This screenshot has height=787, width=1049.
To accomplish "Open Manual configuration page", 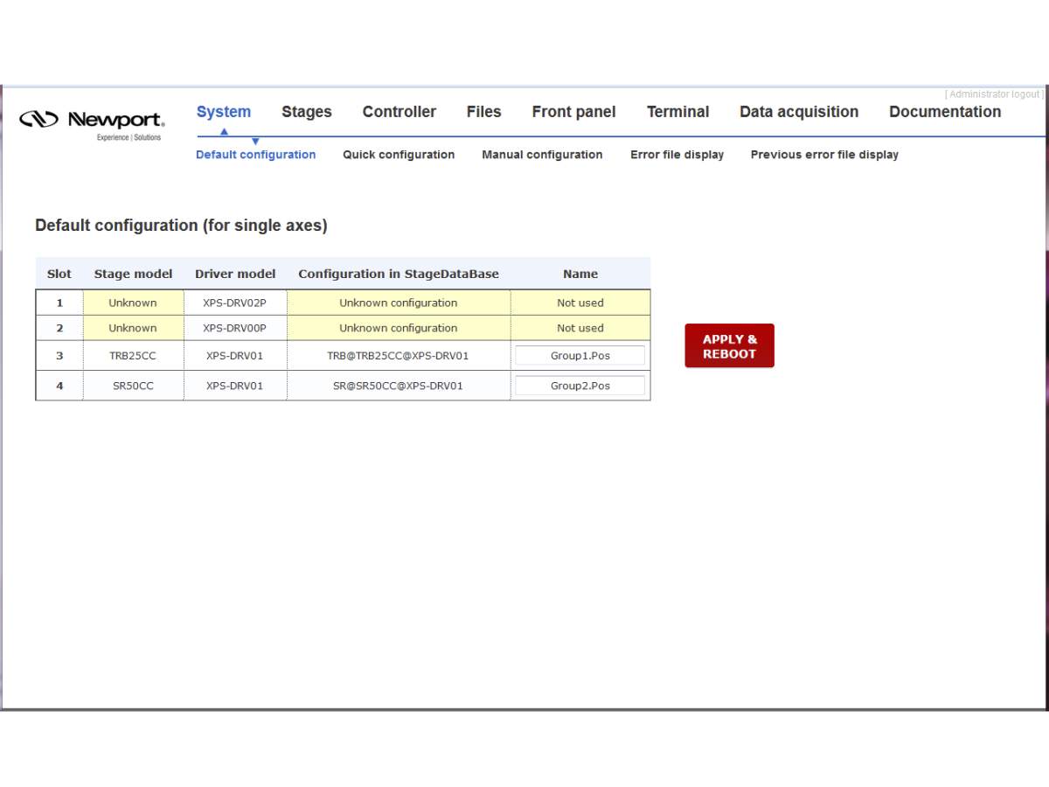I will coord(542,155).
